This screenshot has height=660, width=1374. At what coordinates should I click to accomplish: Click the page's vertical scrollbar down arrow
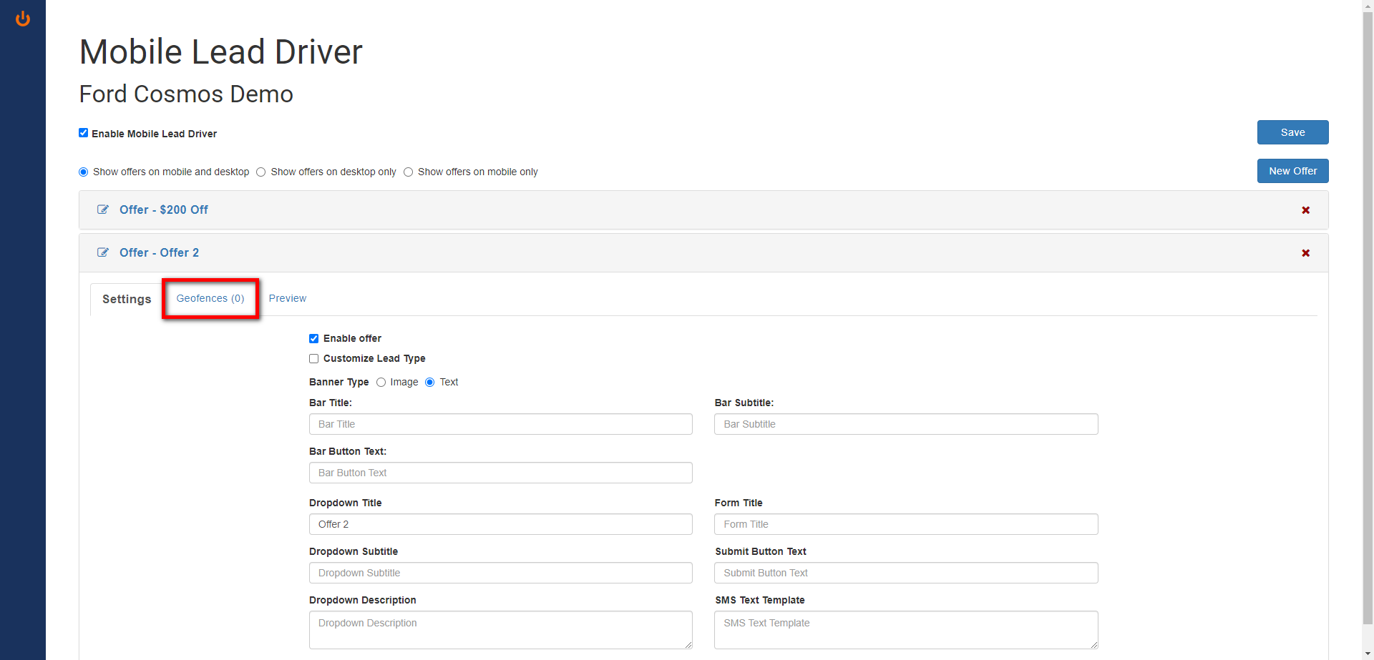pos(1368,654)
